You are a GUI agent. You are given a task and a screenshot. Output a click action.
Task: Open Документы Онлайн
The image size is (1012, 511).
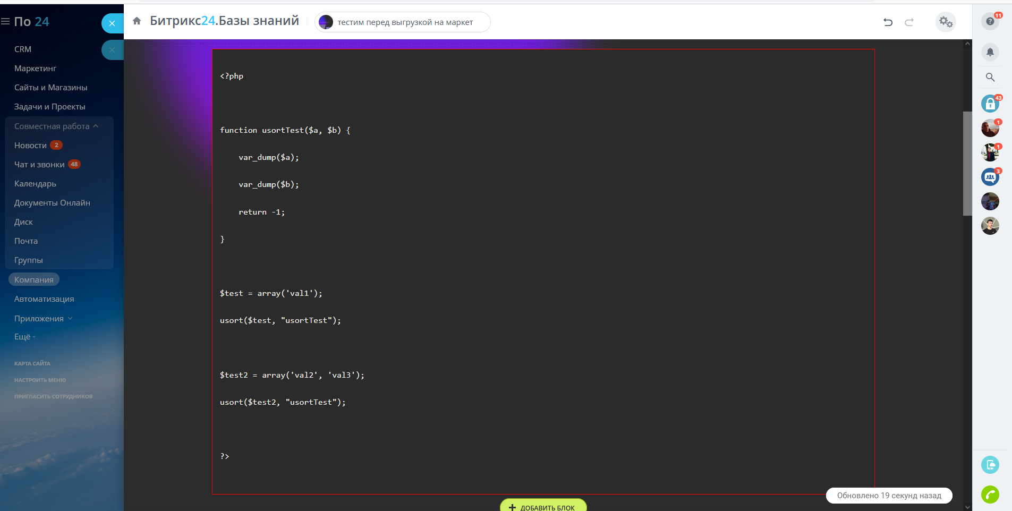click(52, 202)
